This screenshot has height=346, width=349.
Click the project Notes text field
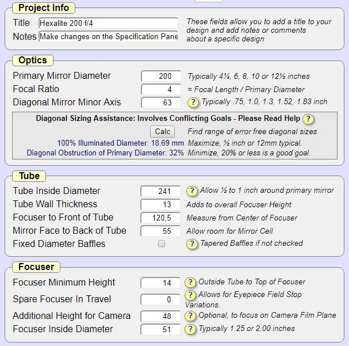tap(108, 36)
